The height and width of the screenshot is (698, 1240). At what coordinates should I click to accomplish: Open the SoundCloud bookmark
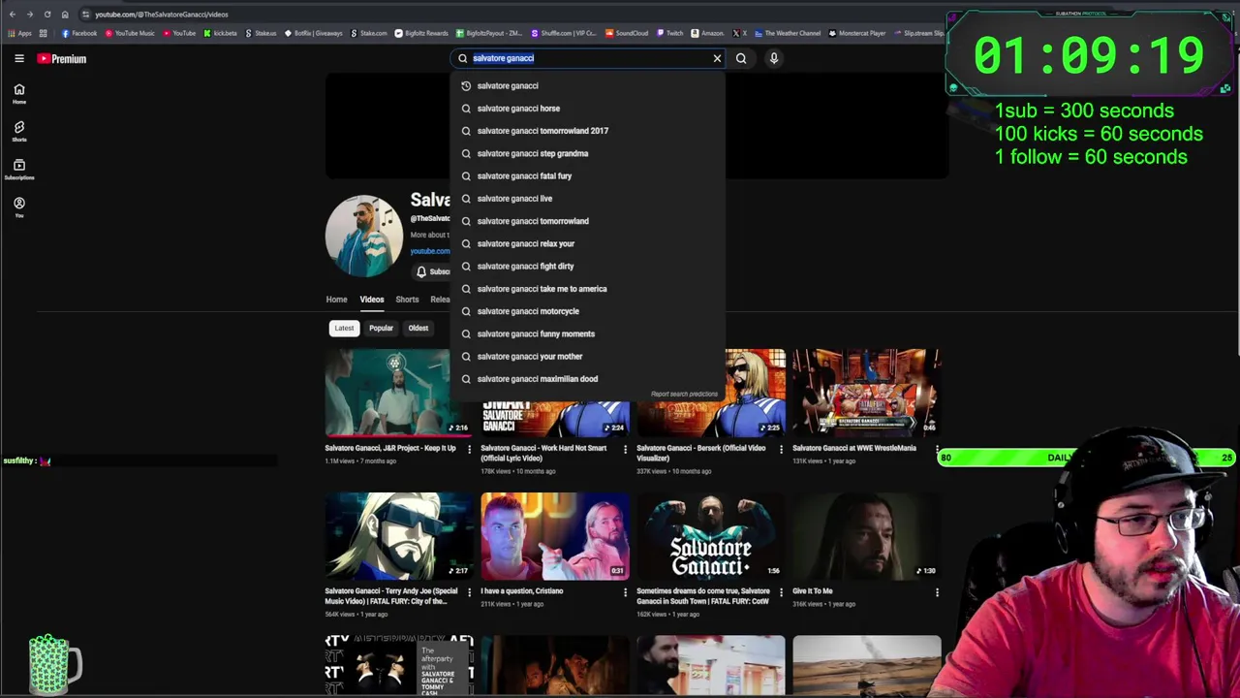627,33
